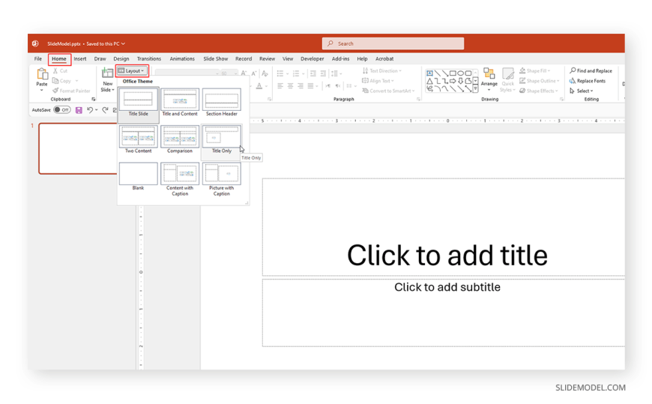The width and height of the screenshot is (652, 404).
Task: Click the Bullets list icon
Action: pos(280,73)
